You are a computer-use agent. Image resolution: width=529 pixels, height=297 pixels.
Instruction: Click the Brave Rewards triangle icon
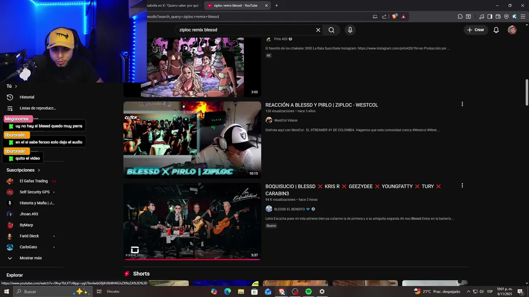pyautogui.click(x=403, y=17)
